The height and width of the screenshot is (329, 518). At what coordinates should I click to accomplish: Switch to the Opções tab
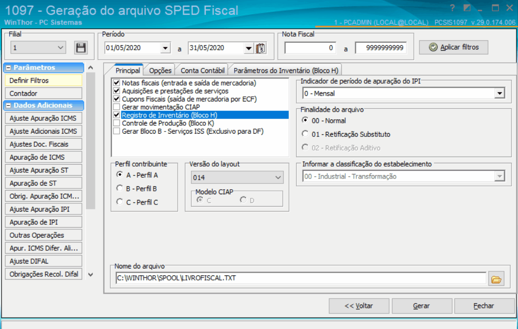point(160,70)
